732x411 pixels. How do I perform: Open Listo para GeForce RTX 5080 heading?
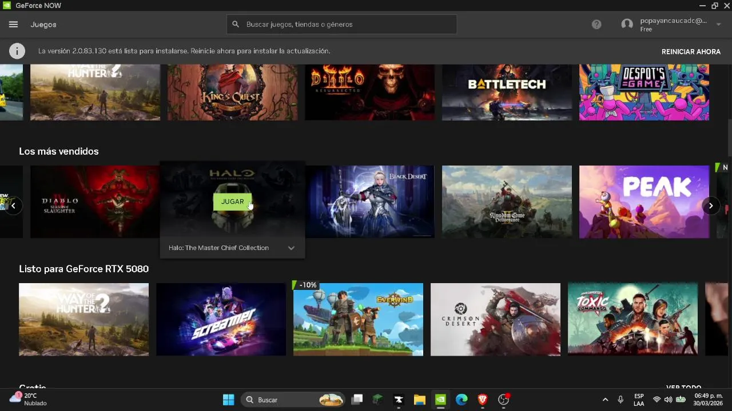[83, 269]
